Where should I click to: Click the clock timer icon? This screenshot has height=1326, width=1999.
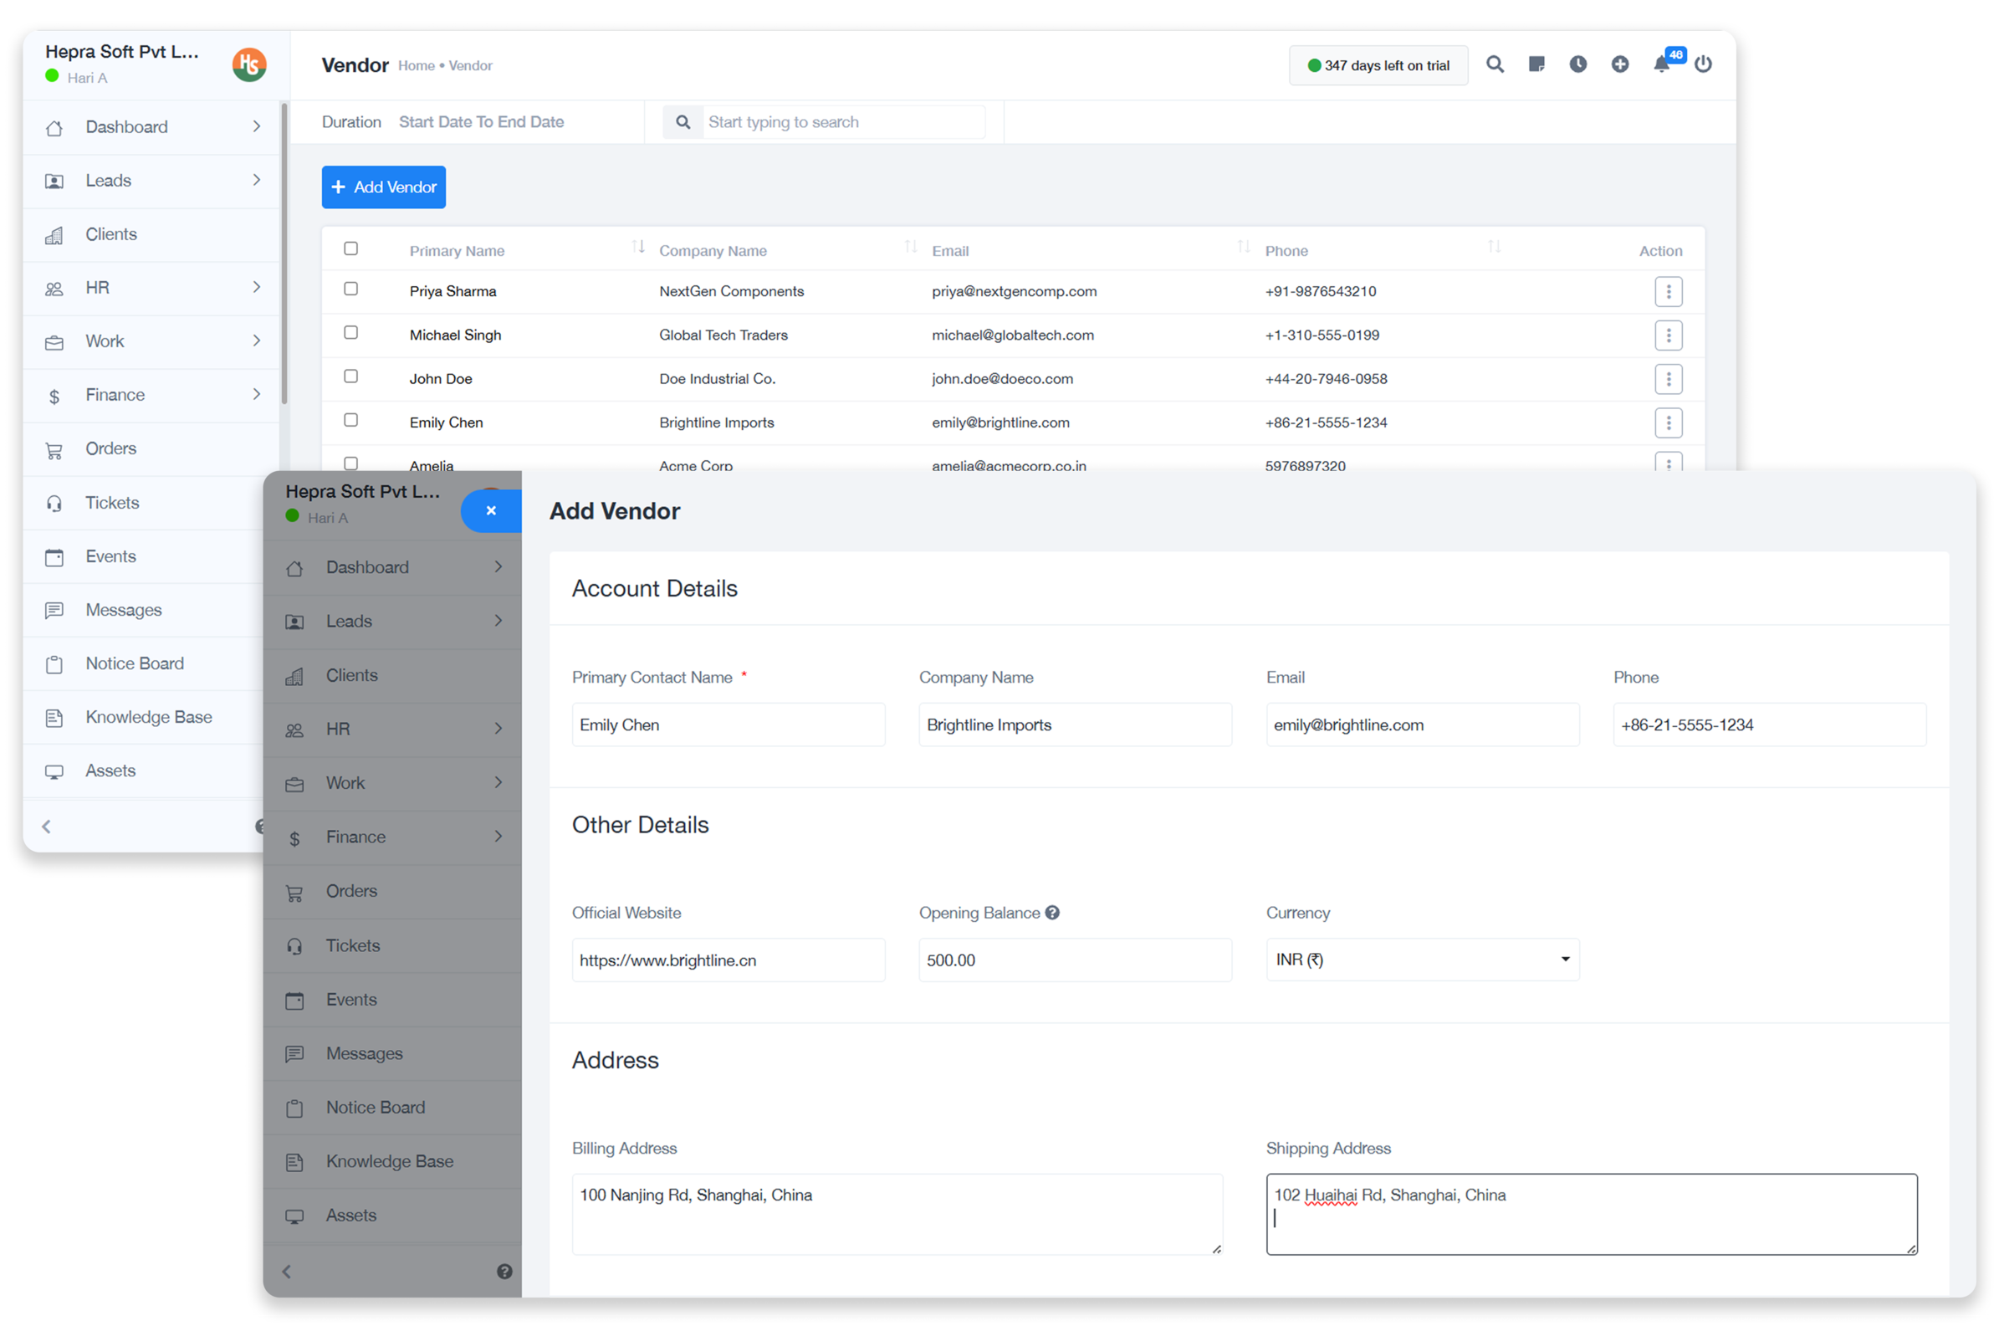1577,64
